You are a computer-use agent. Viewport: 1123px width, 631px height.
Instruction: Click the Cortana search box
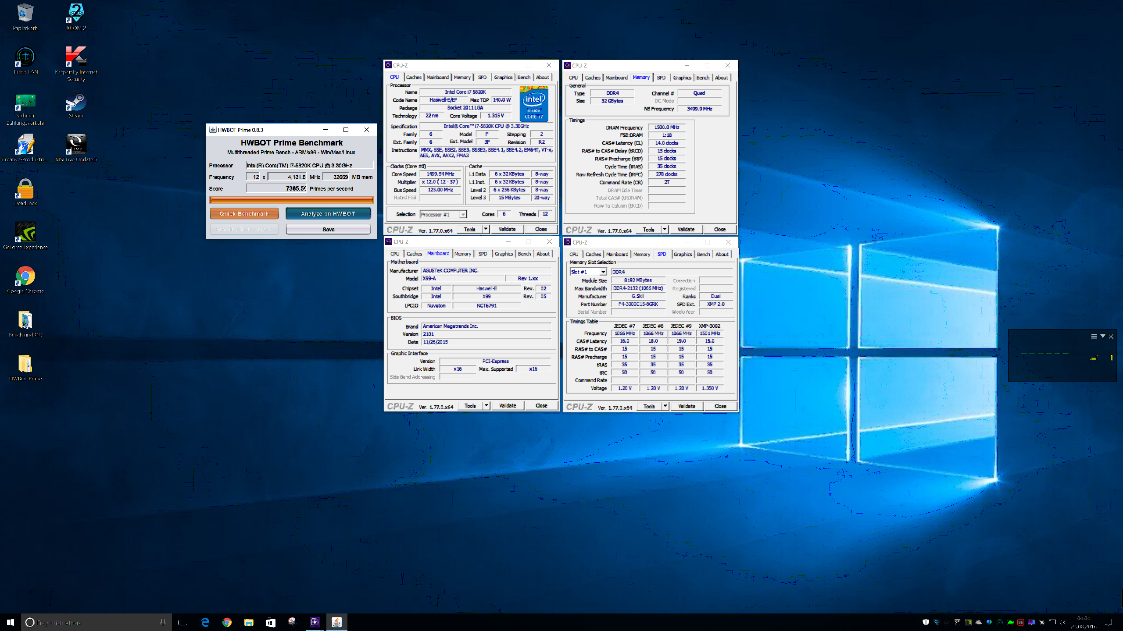[97, 622]
